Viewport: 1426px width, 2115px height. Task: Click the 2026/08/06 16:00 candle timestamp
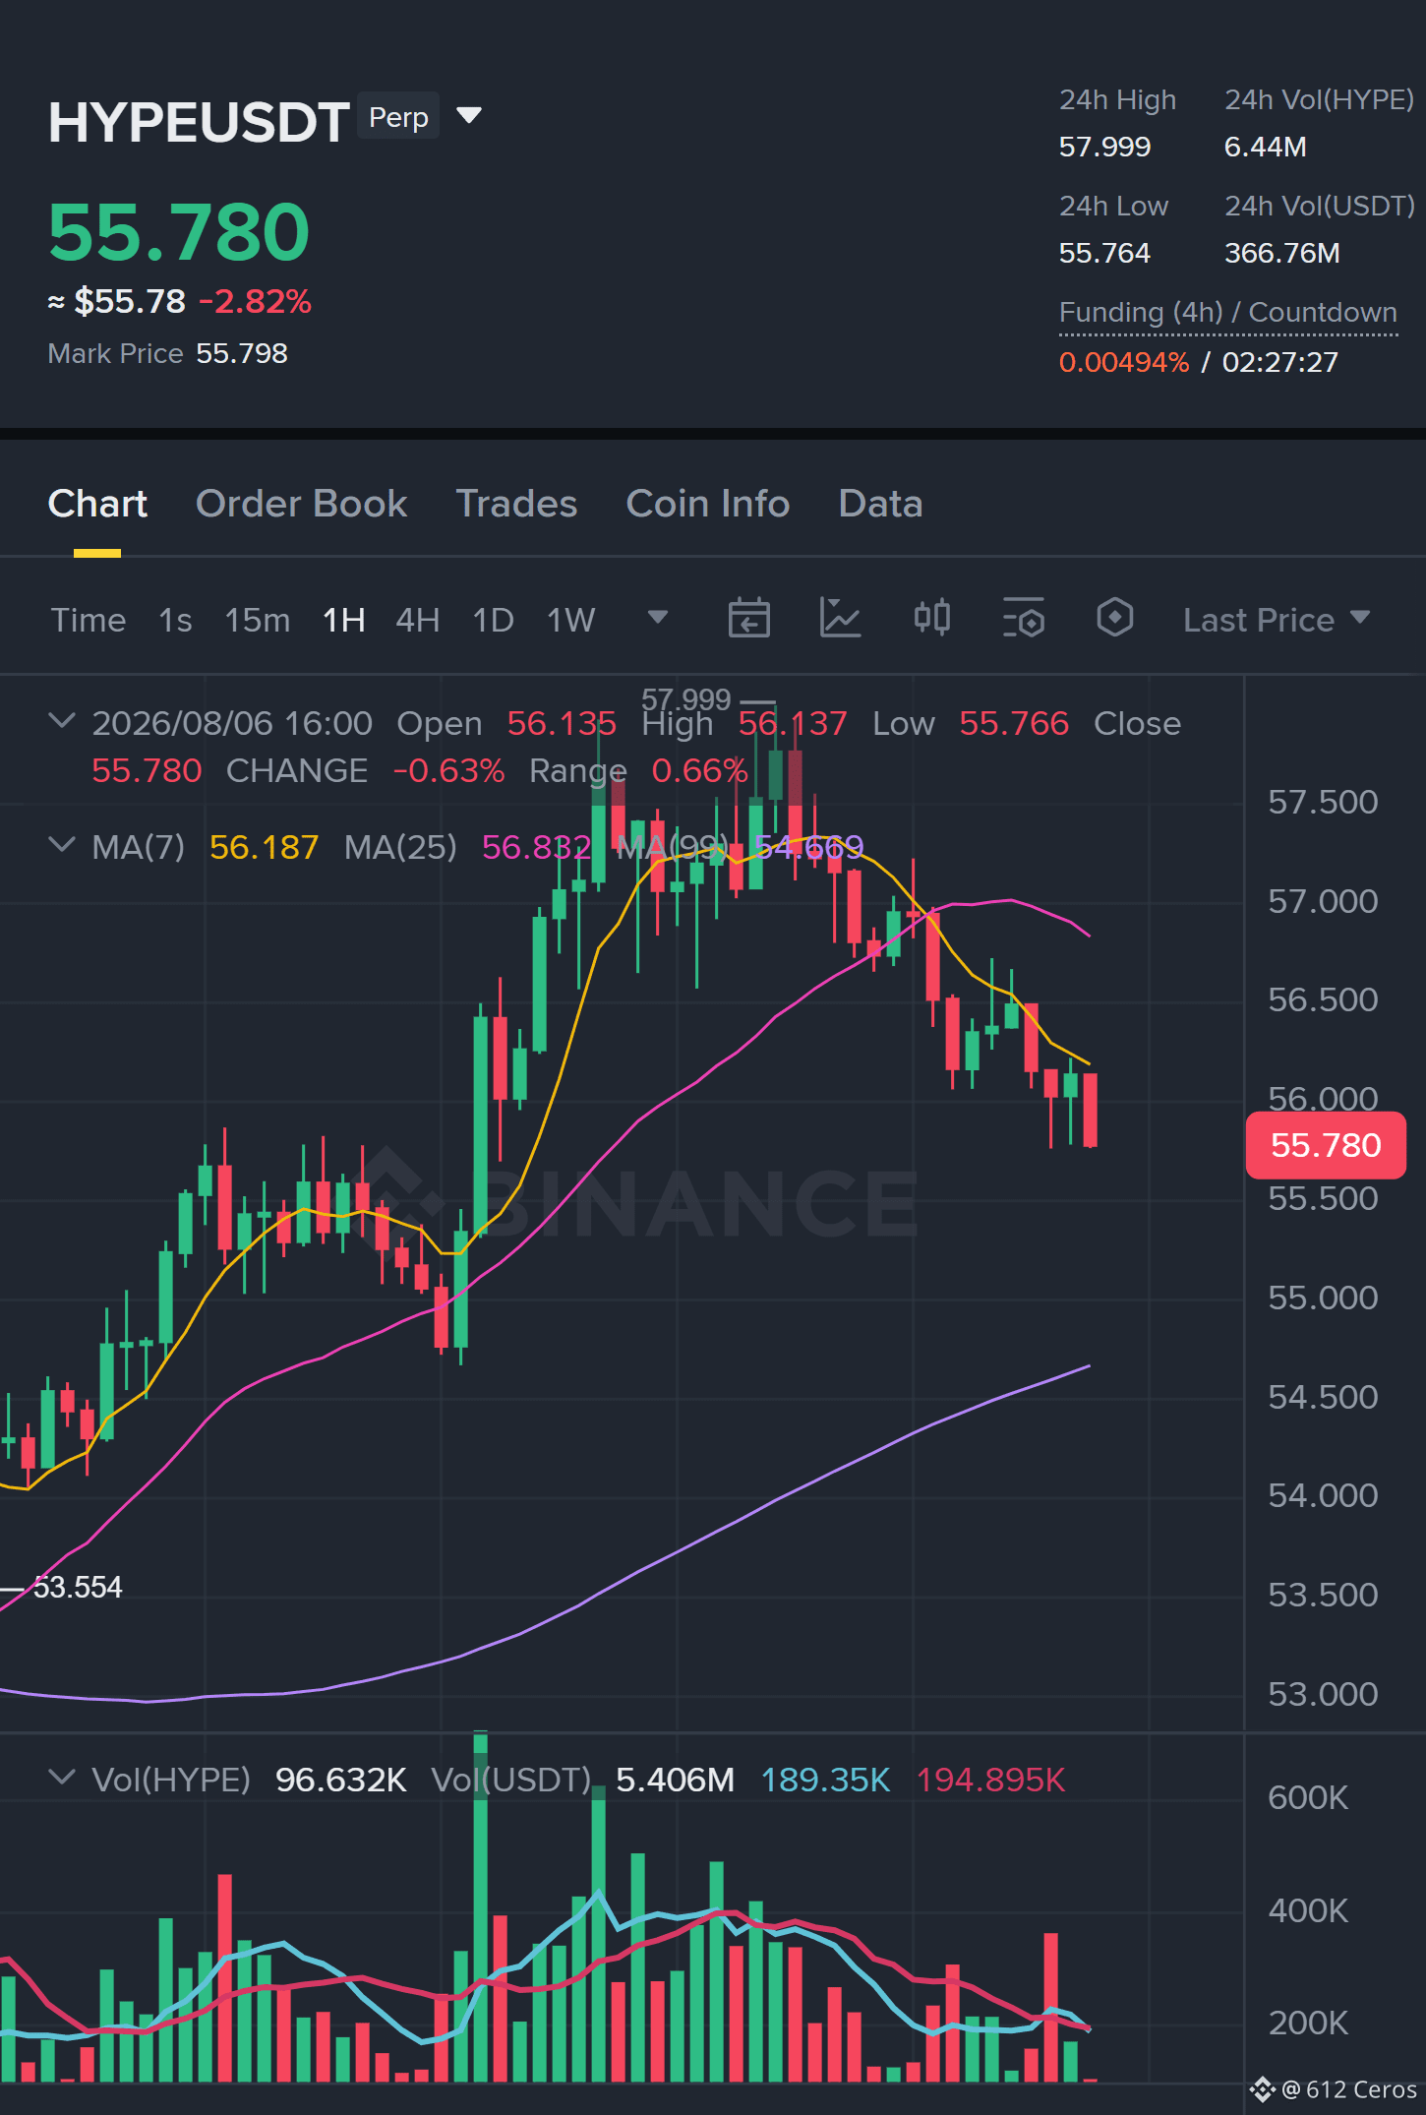(232, 723)
